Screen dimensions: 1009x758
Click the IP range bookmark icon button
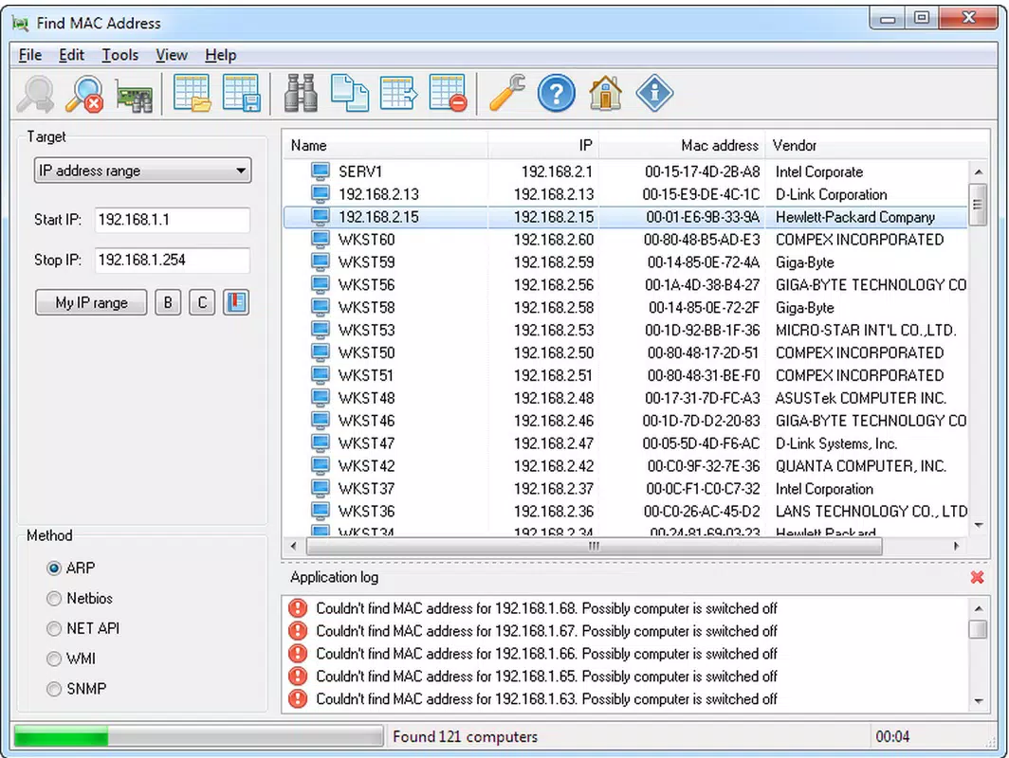[x=236, y=302]
